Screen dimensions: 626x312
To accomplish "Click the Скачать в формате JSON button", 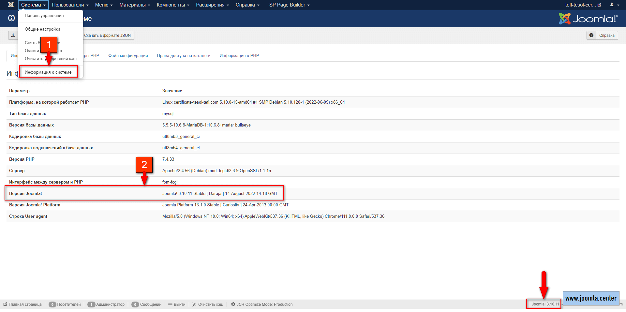I will point(108,35).
